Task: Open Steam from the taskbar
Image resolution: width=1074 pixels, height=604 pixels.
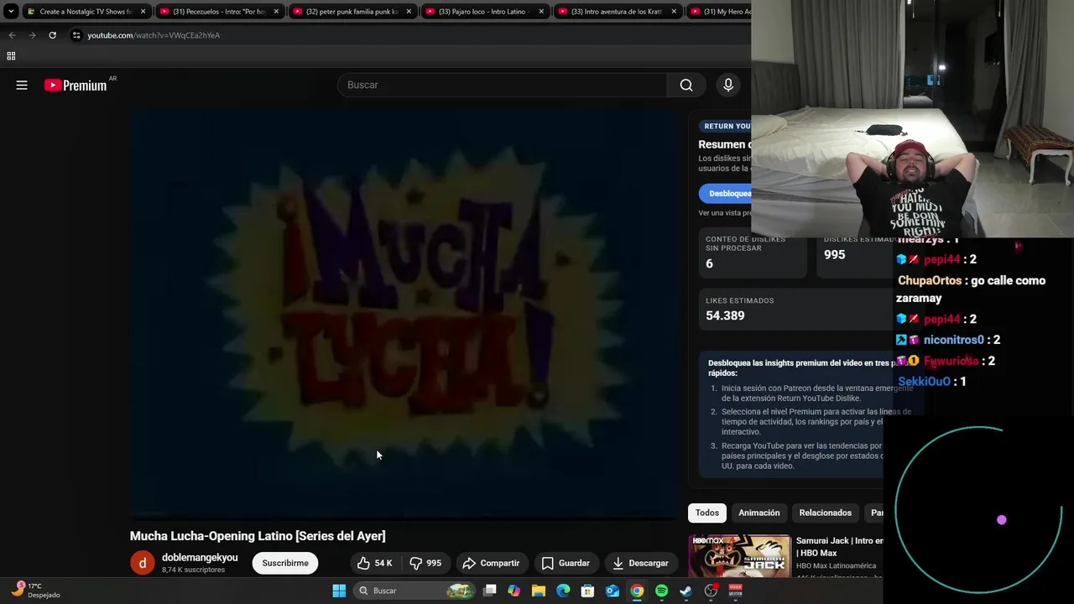Action: (686, 591)
